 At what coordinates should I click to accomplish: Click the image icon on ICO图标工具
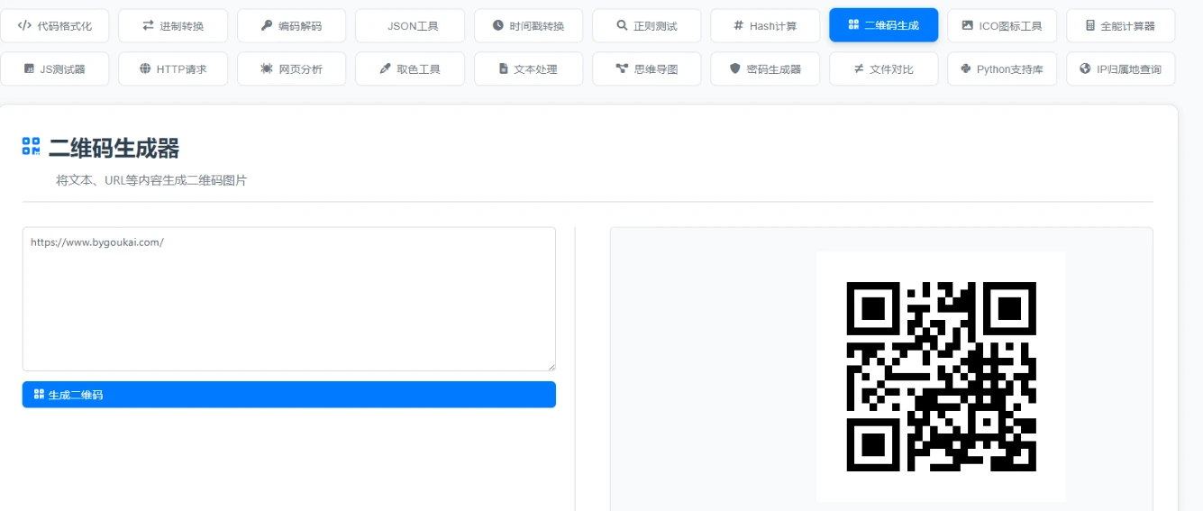pos(967,26)
